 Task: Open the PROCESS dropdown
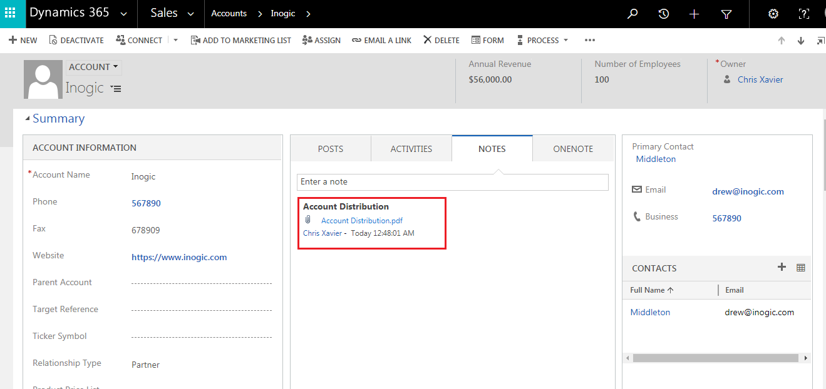[542, 40]
